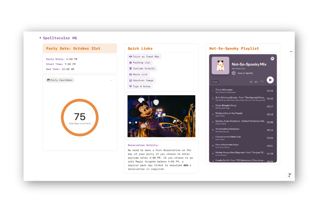Open the Party Countdown options ellipsis
The image size is (330, 214).
pyautogui.click(x=112, y=80)
